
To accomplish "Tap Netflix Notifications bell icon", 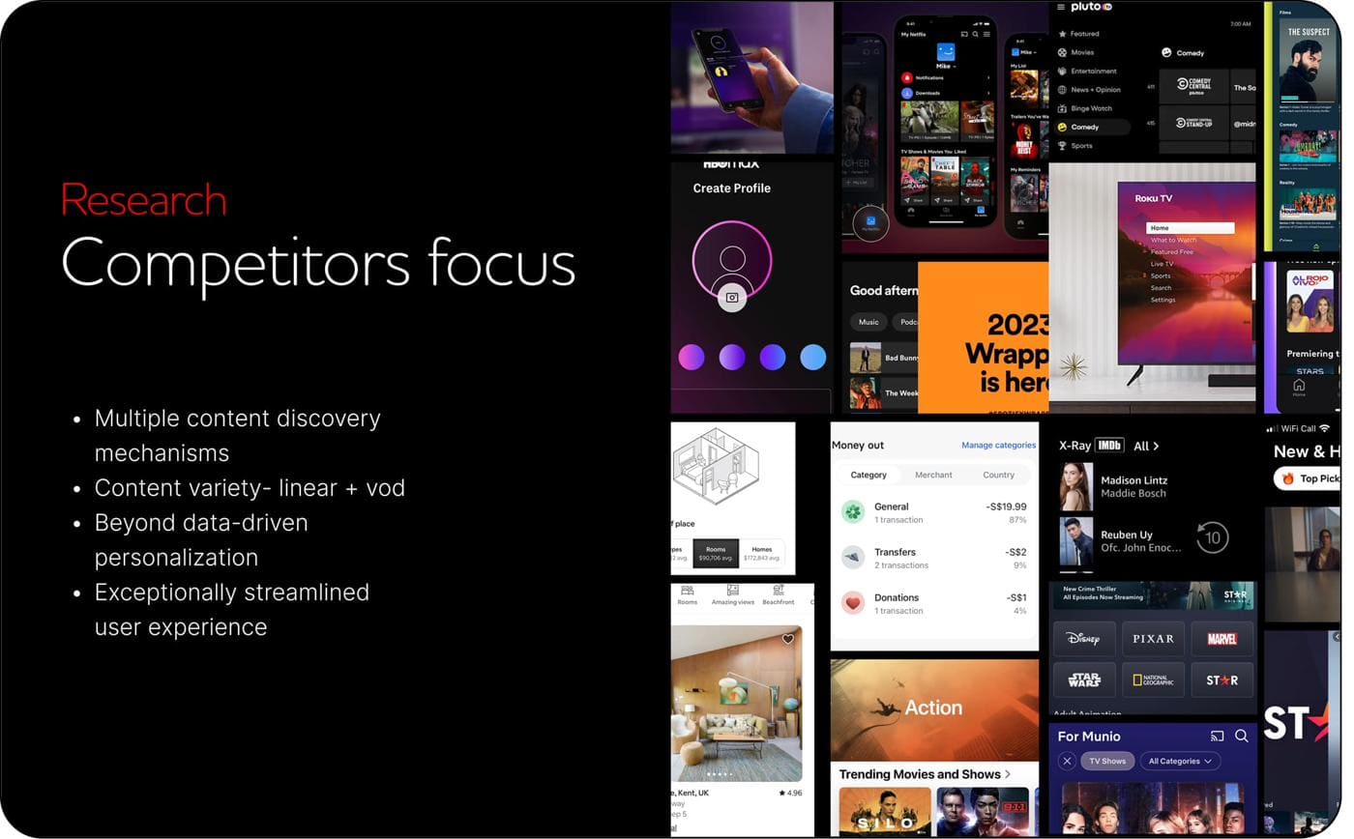I will click(907, 77).
